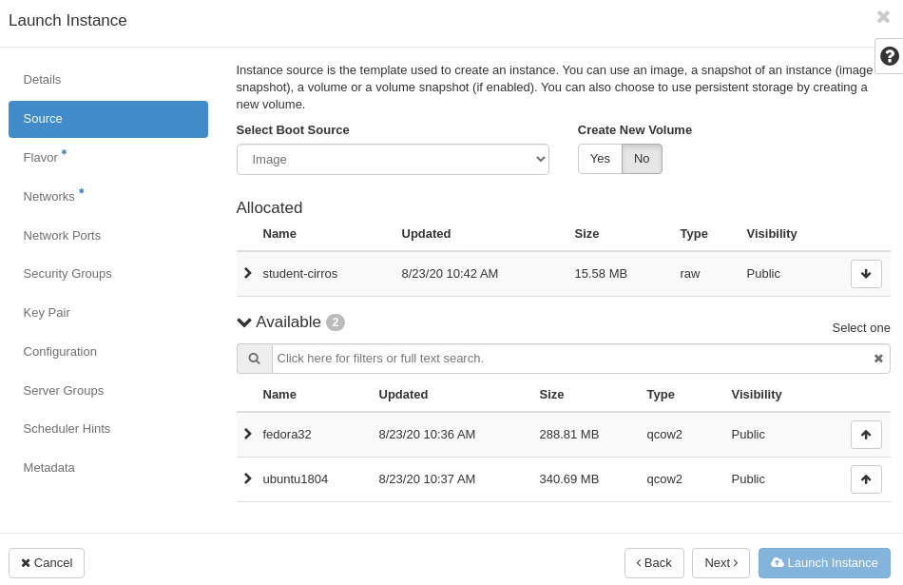Switch to the Configuration step
Screen dimensions: 903x585
pyautogui.click(x=108, y=352)
